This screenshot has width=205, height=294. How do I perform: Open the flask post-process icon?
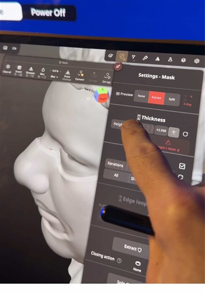tap(170, 59)
